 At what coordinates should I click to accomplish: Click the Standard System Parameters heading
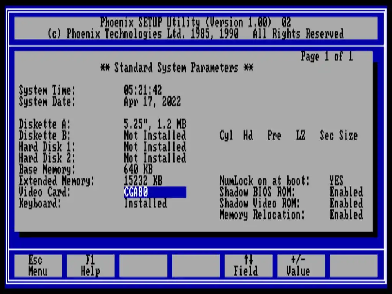[177, 68]
